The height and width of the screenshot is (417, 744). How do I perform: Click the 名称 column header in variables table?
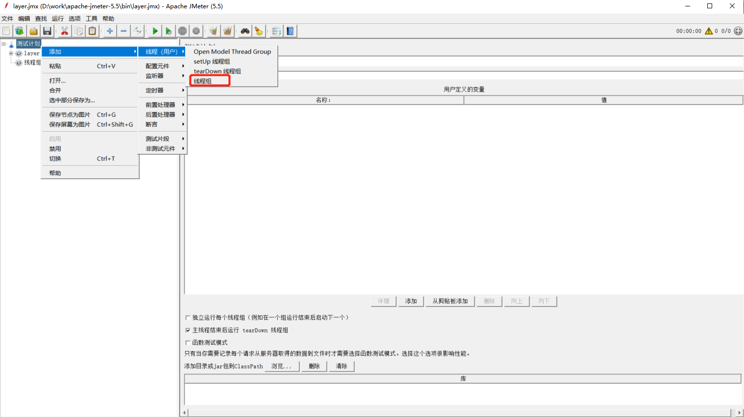[324, 100]
